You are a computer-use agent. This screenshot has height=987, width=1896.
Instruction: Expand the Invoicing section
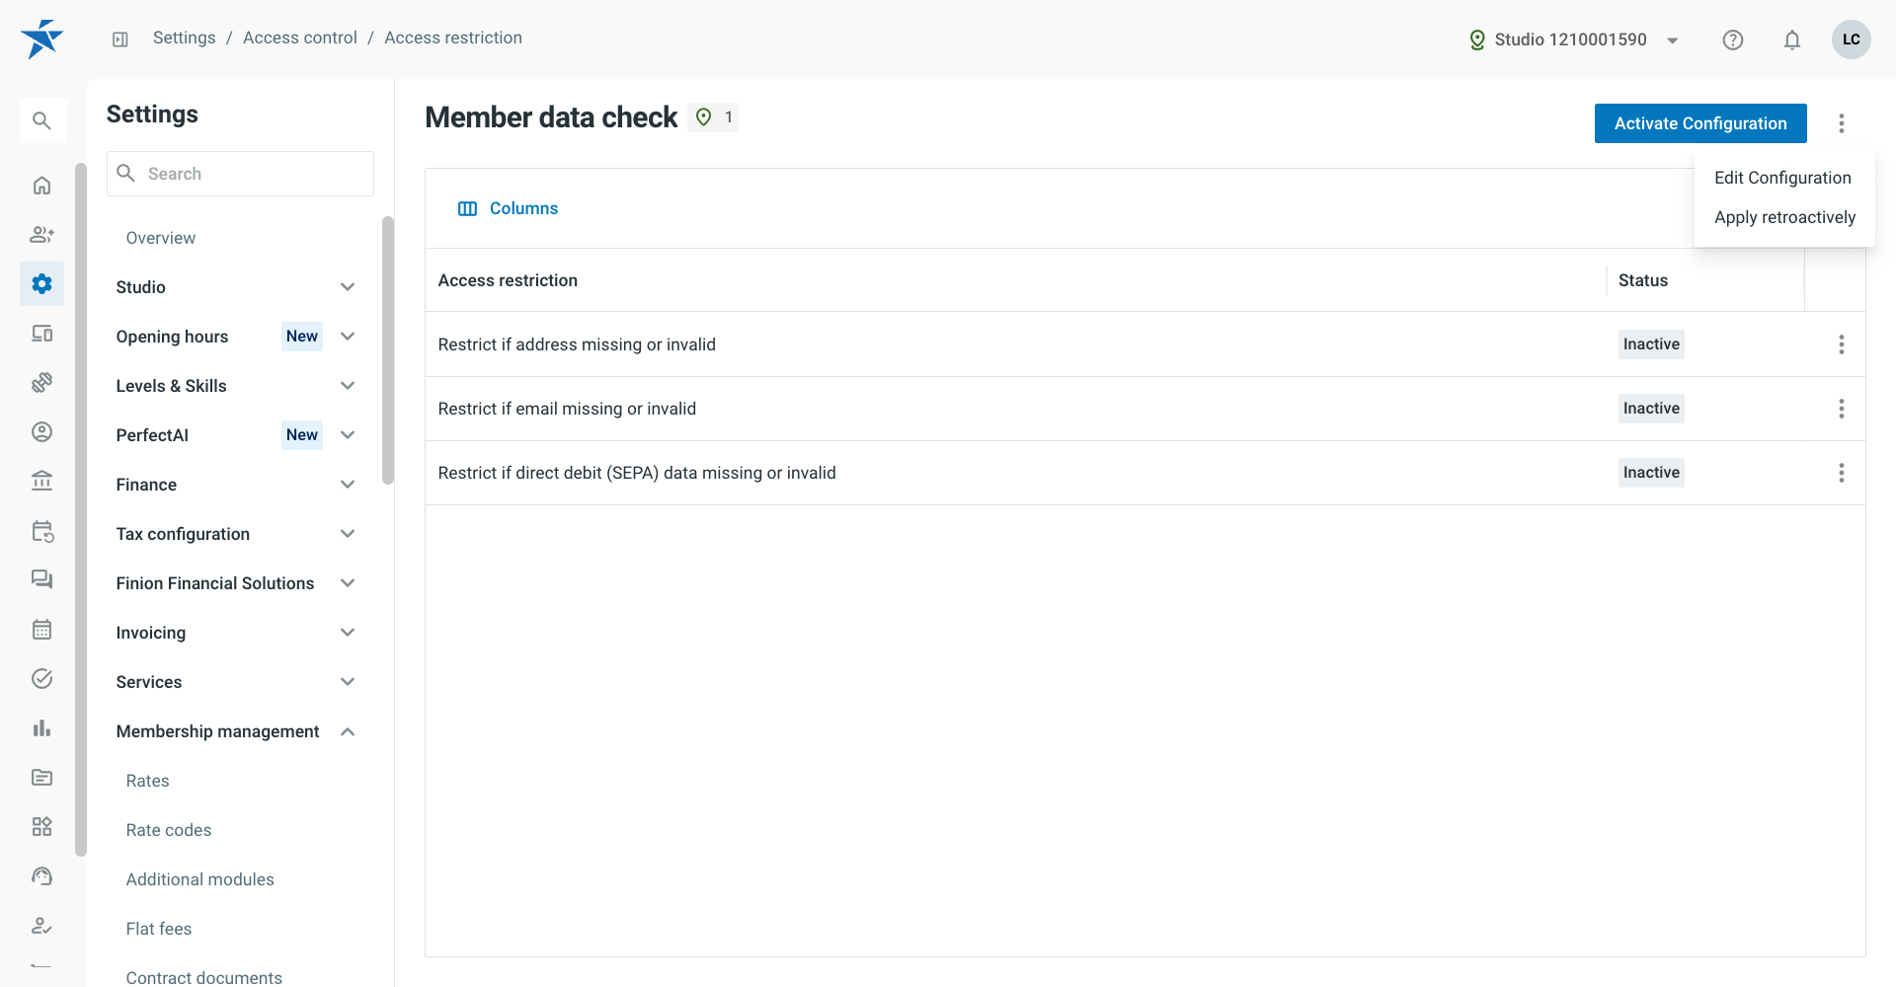[x=235, y=633]
